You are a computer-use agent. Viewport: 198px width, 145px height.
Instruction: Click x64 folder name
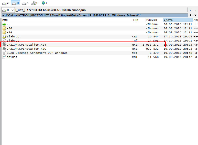pyautogui.click(x=9, y=32)
